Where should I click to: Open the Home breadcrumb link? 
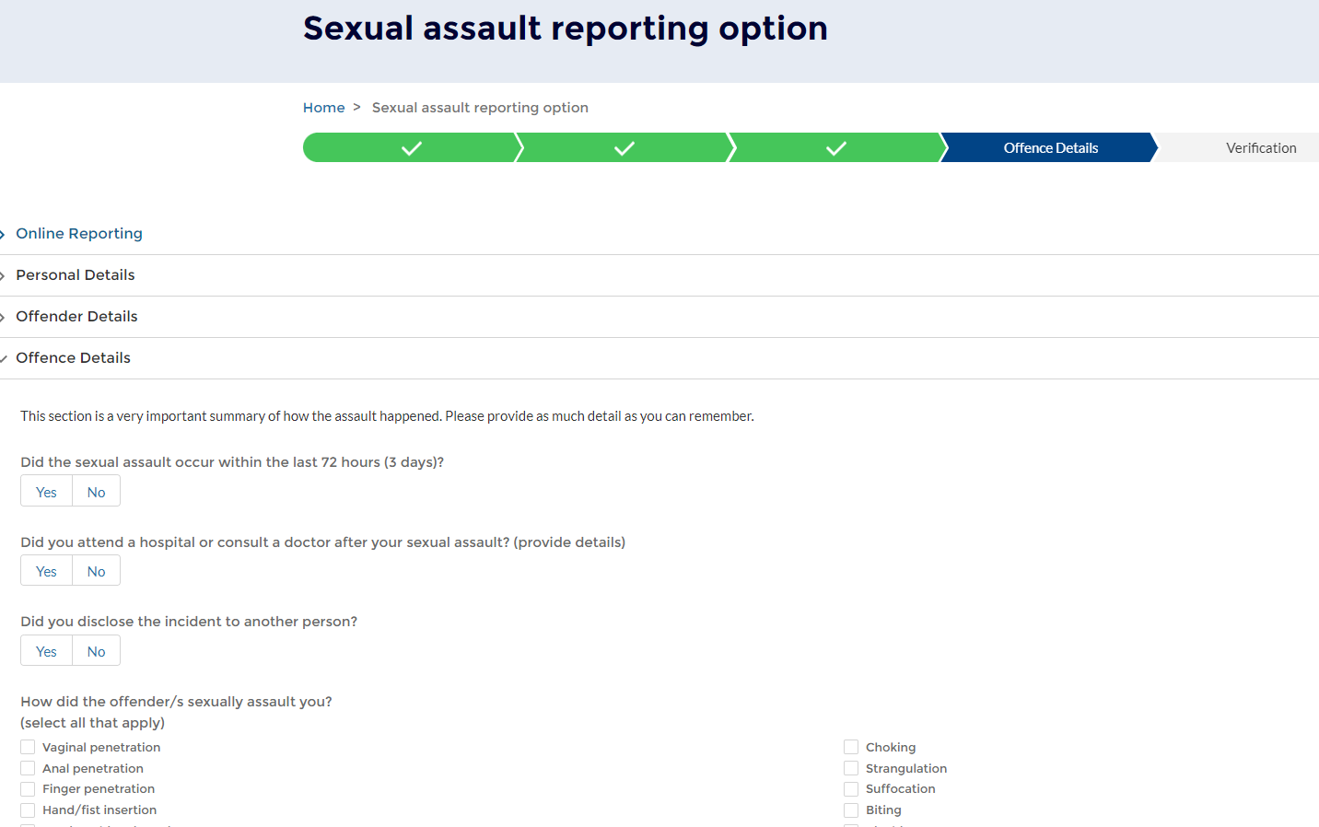(323, 107)
